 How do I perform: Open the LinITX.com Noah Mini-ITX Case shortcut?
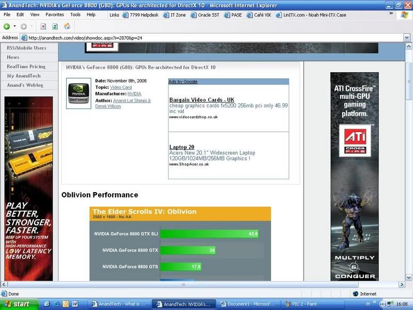pyautogui.click(x=311, y=15)
